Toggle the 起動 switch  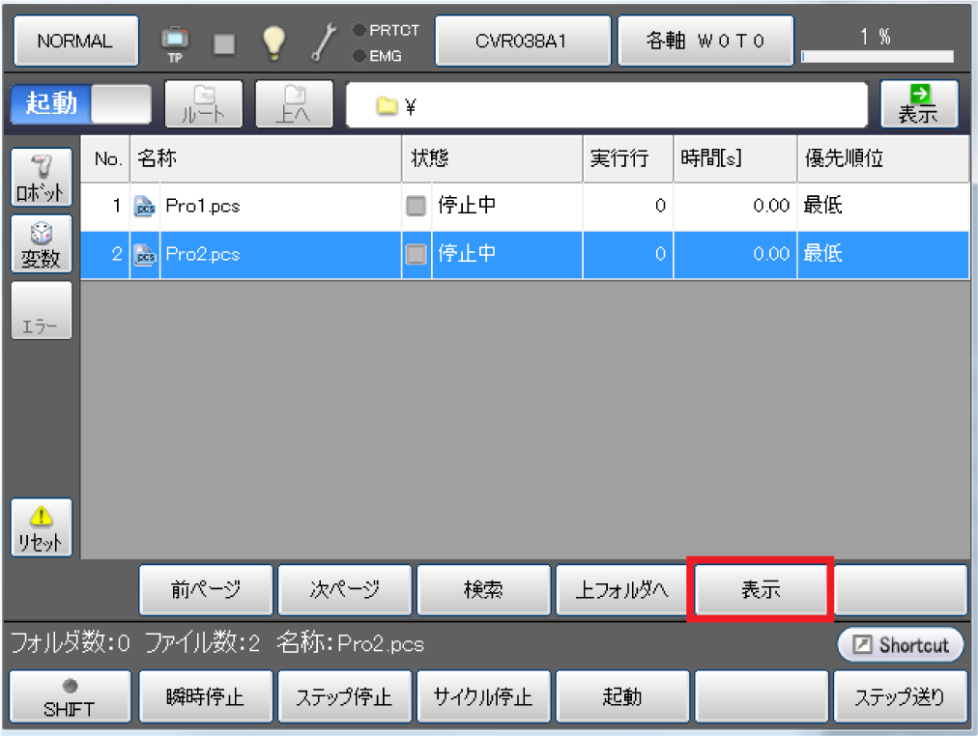point(80,104)
